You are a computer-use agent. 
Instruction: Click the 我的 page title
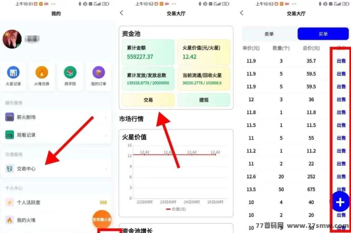pos(56,13)
